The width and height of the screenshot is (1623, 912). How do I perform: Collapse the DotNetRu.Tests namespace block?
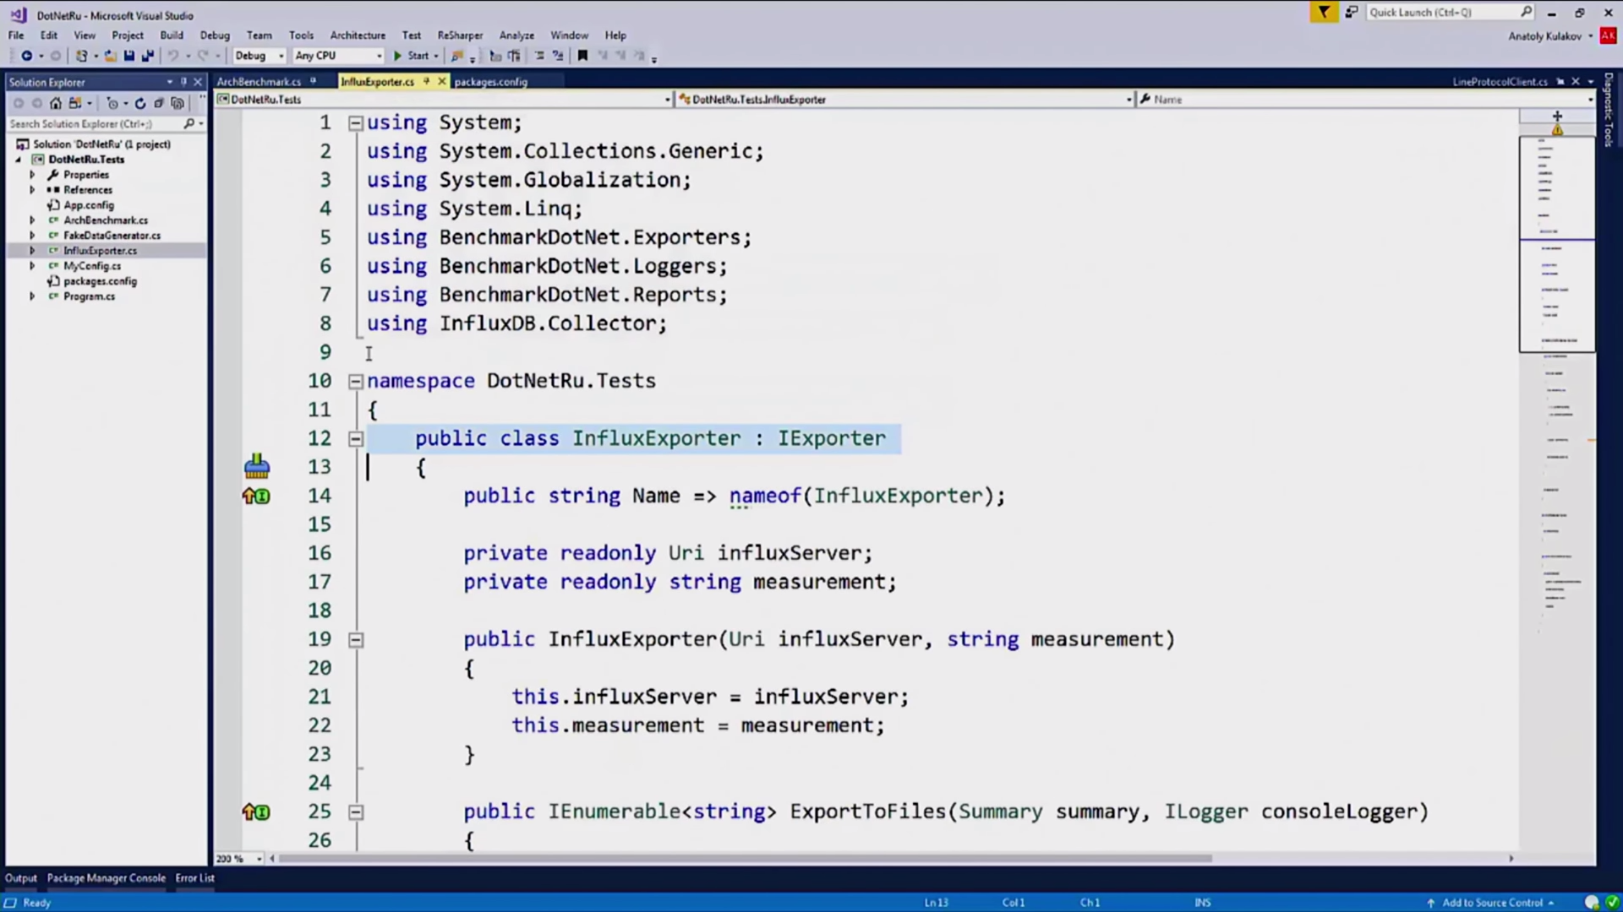pos(356,381)
